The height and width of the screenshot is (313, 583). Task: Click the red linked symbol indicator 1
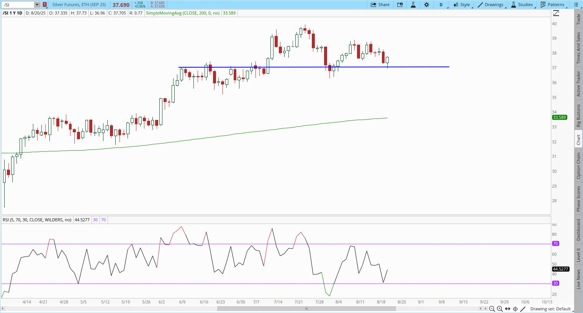click(x=45, y=5)
